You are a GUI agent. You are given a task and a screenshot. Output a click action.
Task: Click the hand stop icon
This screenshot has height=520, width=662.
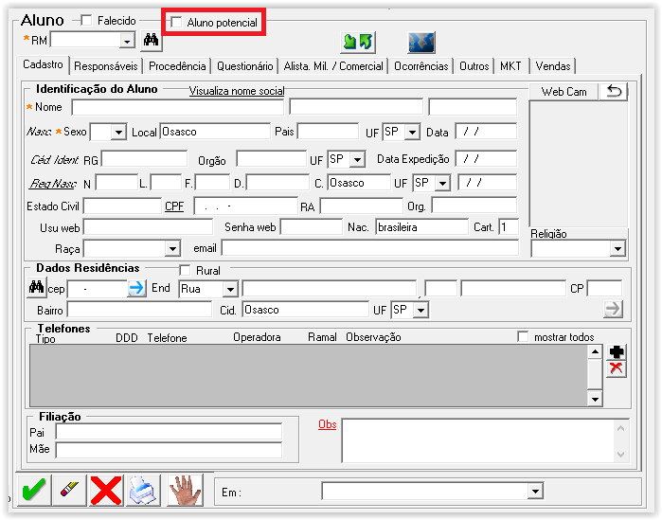click(x=185, y=490)
